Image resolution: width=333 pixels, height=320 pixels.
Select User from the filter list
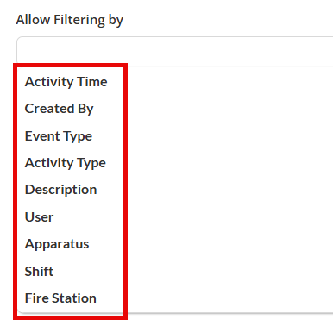click(x=39, y=217)
